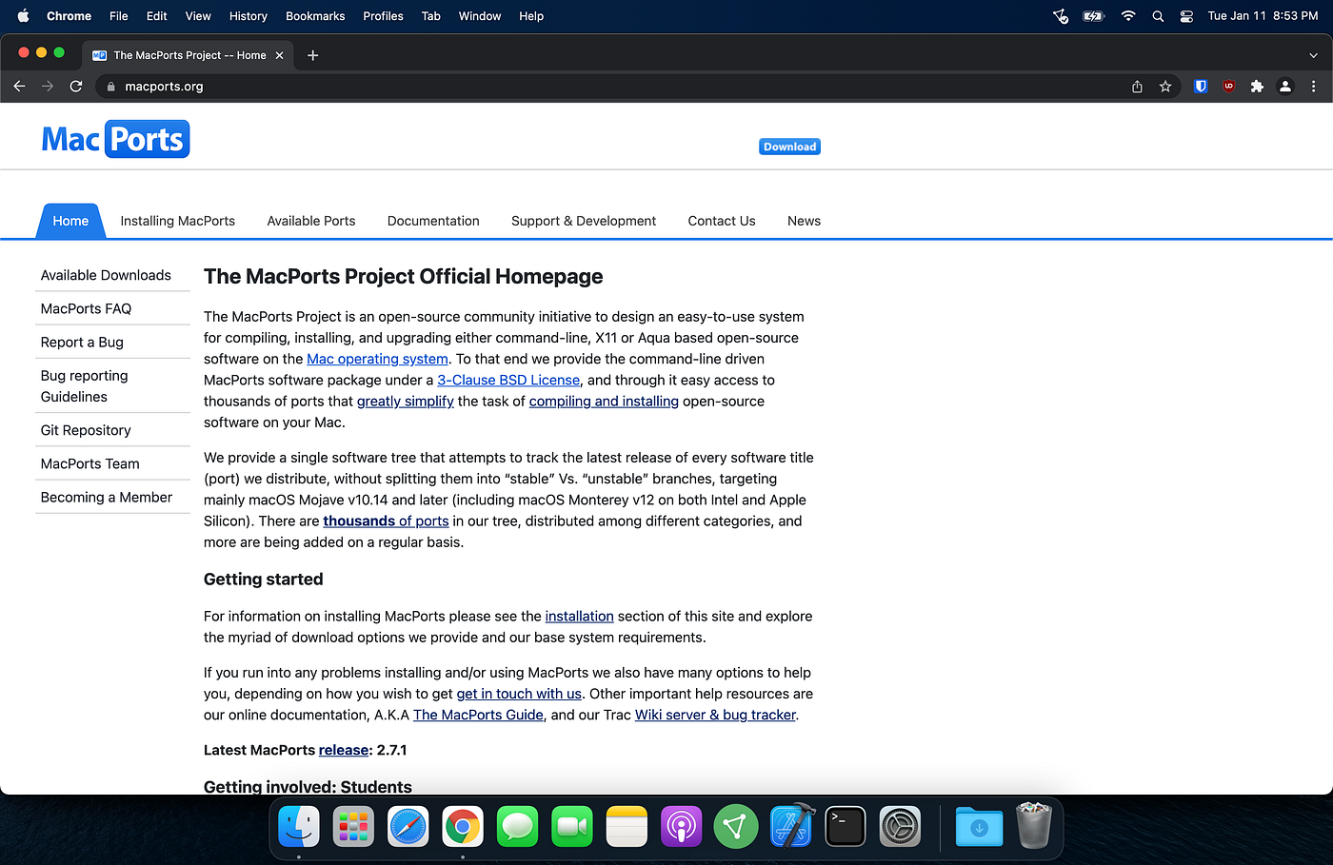The image size is (1333, 865).
Task: Follow the thousands of ports link
Action: [386, 521]
